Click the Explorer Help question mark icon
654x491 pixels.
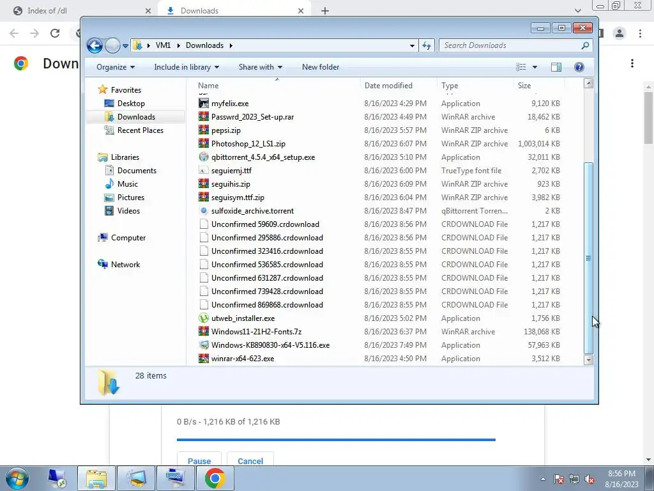(x=579, y=67)
